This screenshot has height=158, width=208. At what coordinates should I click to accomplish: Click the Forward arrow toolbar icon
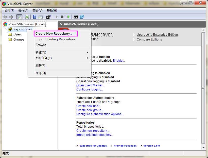[11, 17]
